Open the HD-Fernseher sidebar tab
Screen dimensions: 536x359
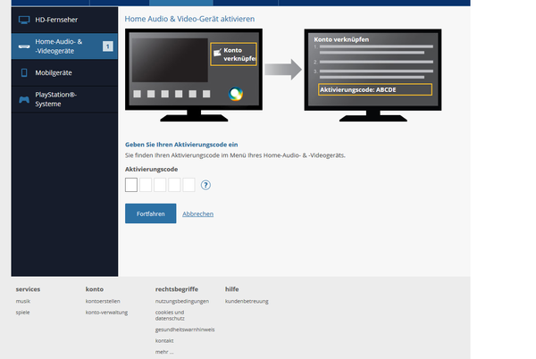(64, 19)
